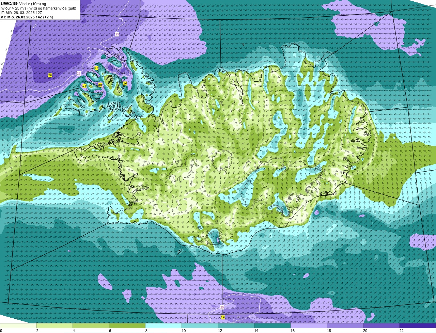Click the "0" label on the wind scale
This screenshot has height=333, width=436.
tap(1, 331)
